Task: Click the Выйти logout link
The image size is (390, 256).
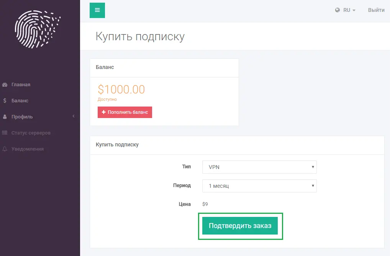Action: click(x=376, y=10)
